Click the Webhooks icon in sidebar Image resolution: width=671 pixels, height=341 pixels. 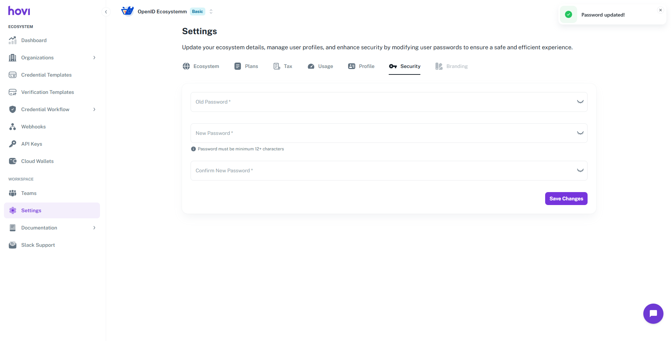(x=13, y=127)
